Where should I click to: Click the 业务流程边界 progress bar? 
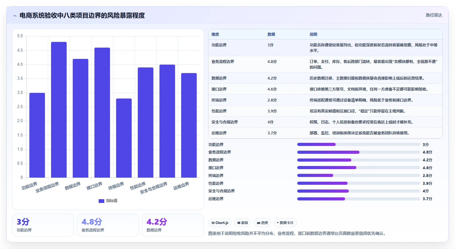pos(359,152)
